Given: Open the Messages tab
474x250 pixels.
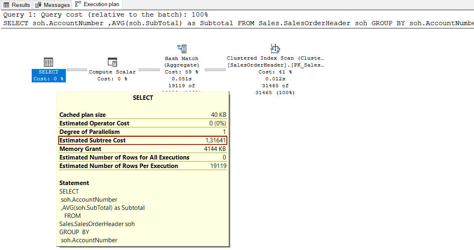Looking at the screenshot, I should coord(52,5).
